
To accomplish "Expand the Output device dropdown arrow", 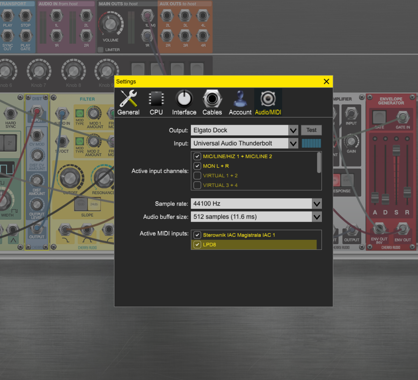I will point(293,130).
